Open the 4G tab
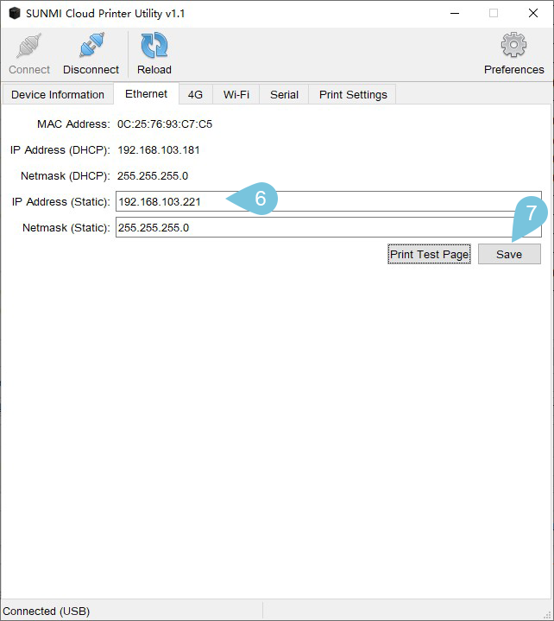The height and width of the screenshot is (621, 554). pos(196,95)
